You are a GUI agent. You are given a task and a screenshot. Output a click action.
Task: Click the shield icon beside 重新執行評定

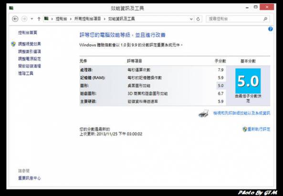tap(244, 129)
